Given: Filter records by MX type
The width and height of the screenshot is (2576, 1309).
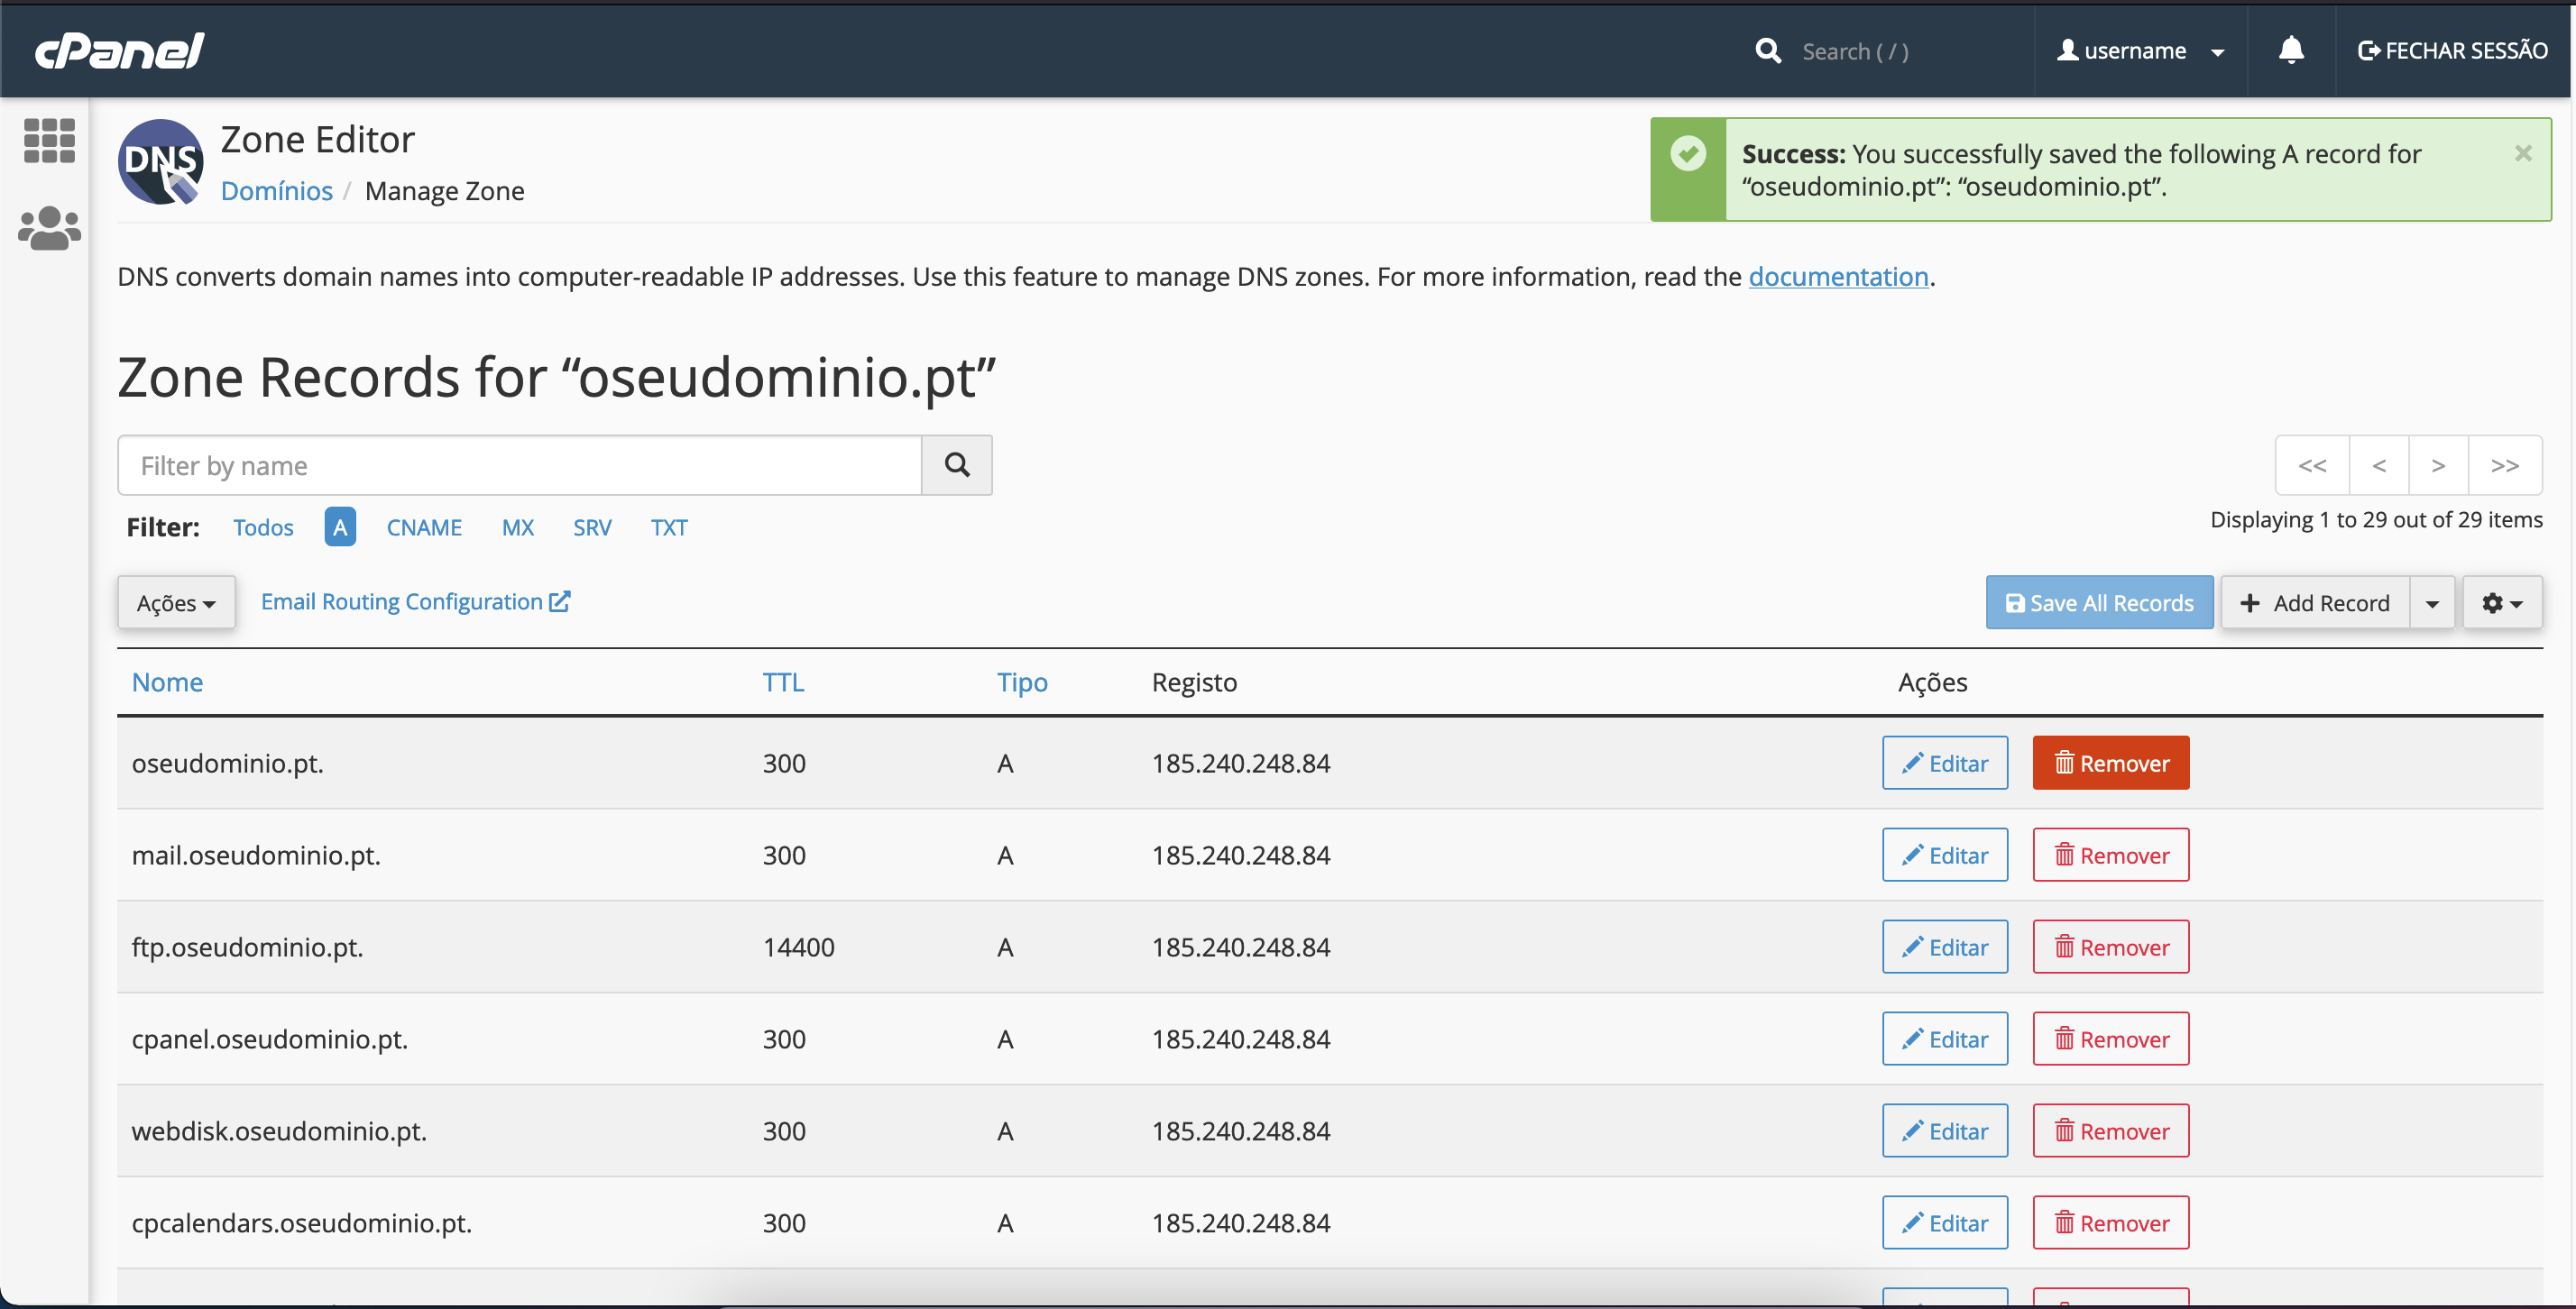Looking at the screenshot, I should coord(517,526).
